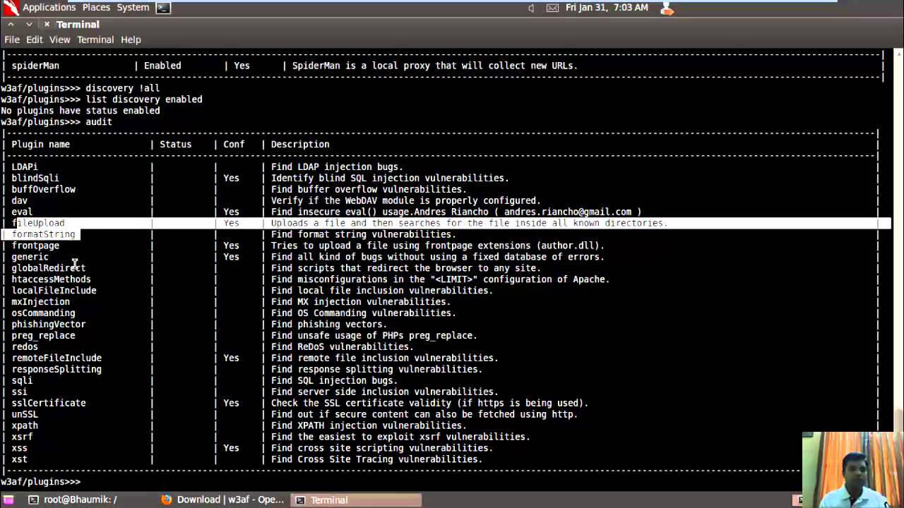Image resolution: width=904 pixels, height=508 pixels.
Task: Click the eval plugin name
Action: click(22, 212)
